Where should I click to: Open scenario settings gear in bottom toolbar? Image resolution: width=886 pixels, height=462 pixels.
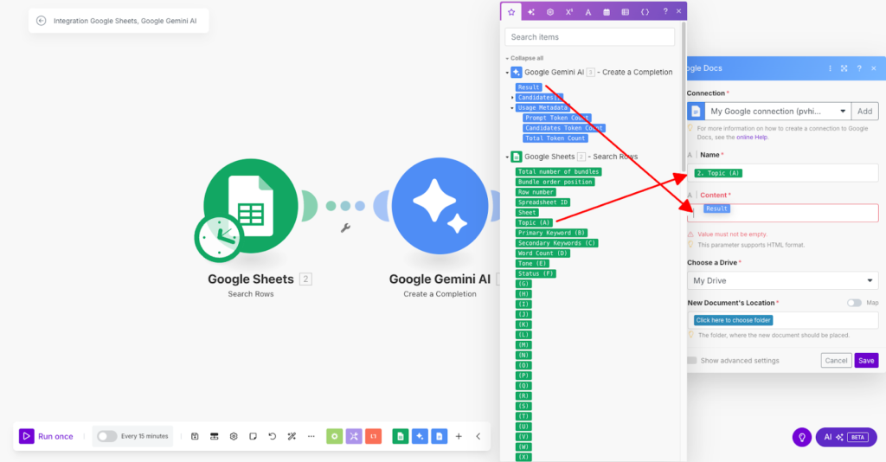pos(234,436)
